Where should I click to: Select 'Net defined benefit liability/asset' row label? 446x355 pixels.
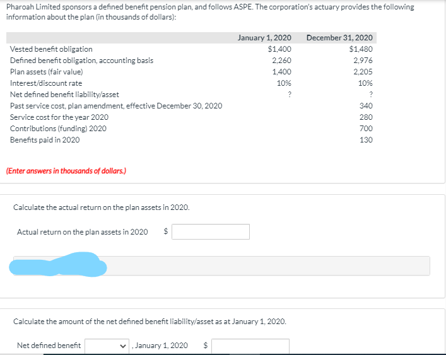coord(64,95)
